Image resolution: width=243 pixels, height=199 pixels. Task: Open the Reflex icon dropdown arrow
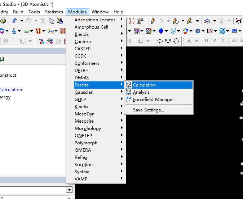pos(215,31)
